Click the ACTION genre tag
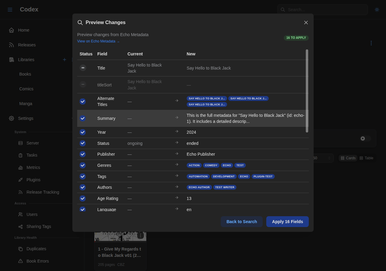 [194, 165]
